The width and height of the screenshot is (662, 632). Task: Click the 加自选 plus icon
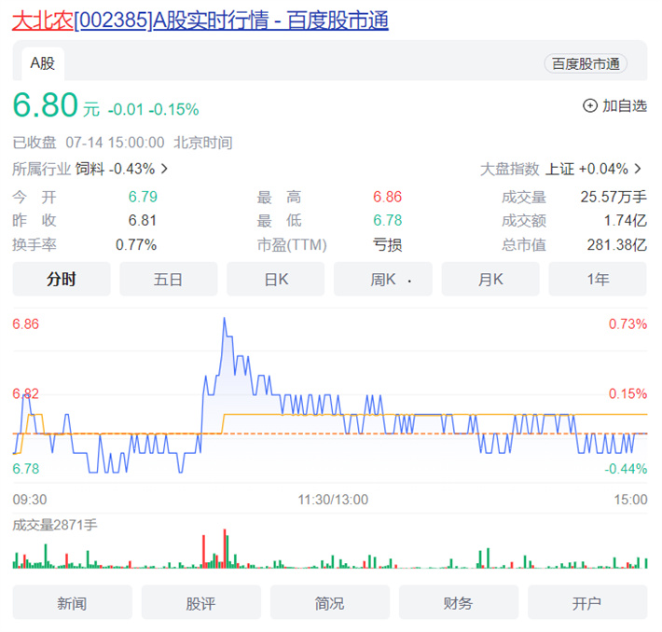point(589,106)
